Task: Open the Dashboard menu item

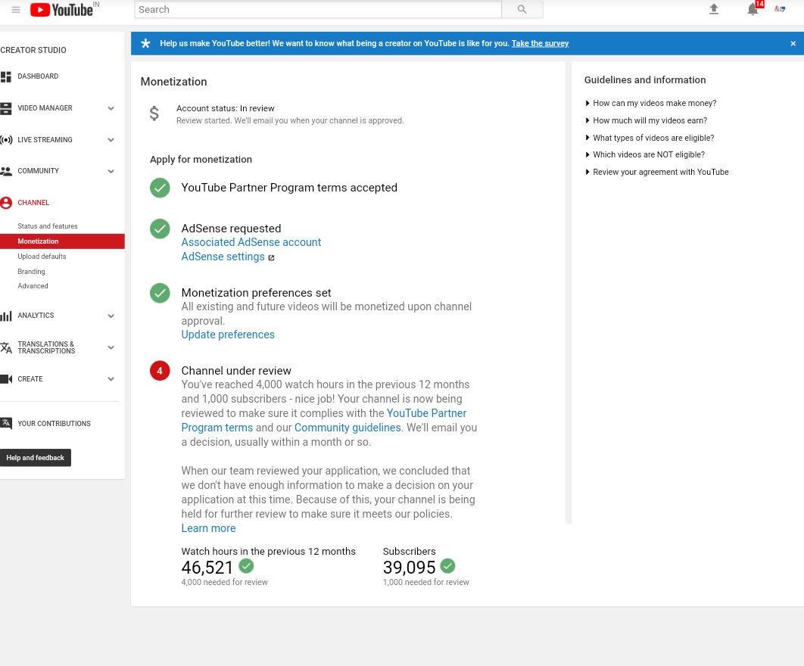Action: tap(38, 76)
